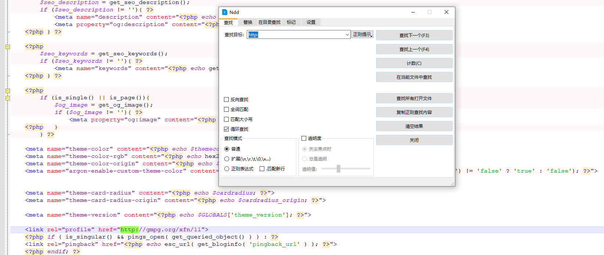Toggle the 匹配大小写 checkbox

(227, 119)
